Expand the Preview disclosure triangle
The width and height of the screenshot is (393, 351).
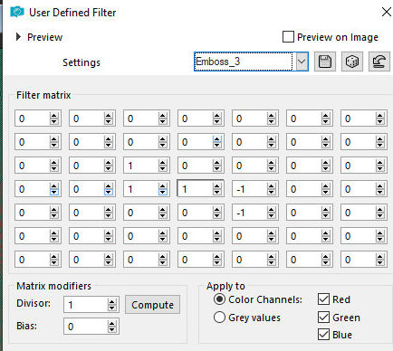coord(18,37)
